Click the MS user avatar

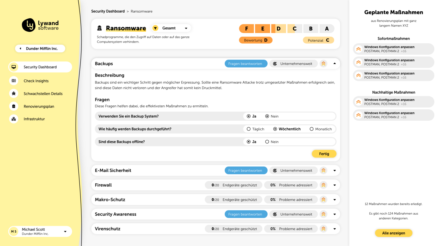14,231
